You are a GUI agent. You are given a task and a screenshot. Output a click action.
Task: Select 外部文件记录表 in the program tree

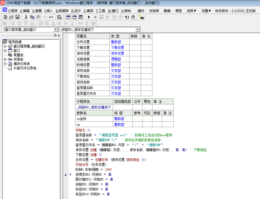coord(25,68)
